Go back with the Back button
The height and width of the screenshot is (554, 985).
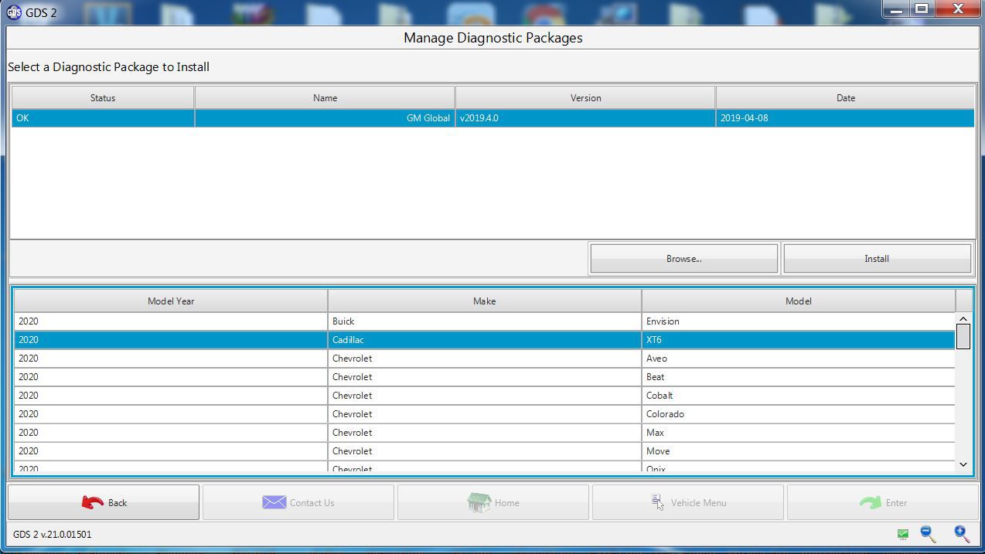[x=104, y=502]
